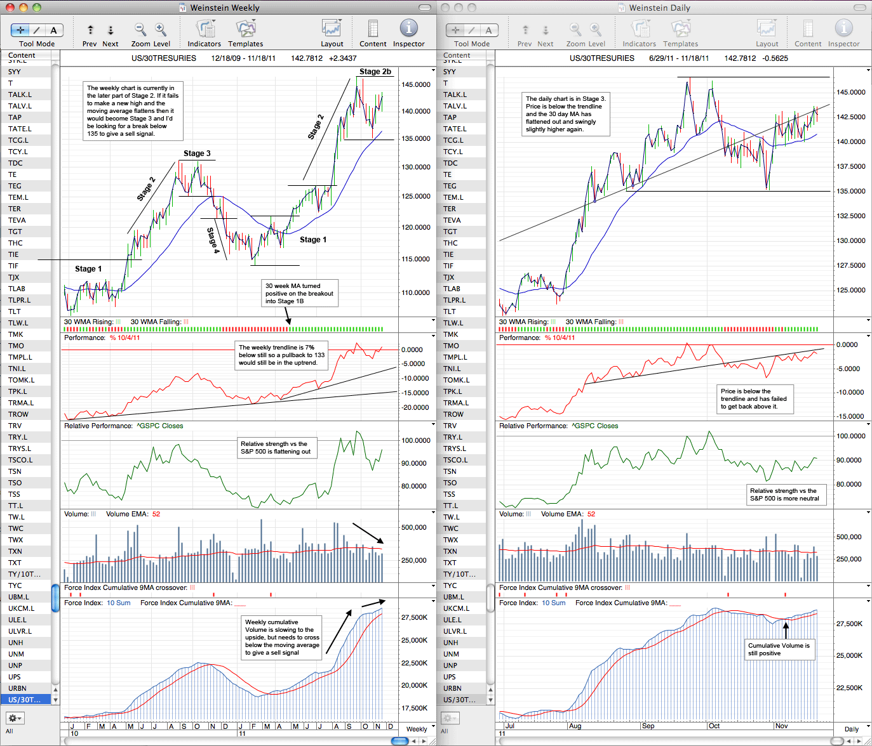Click US/30TRESURIES title in Weekly chart header

[x=164, y=58]
